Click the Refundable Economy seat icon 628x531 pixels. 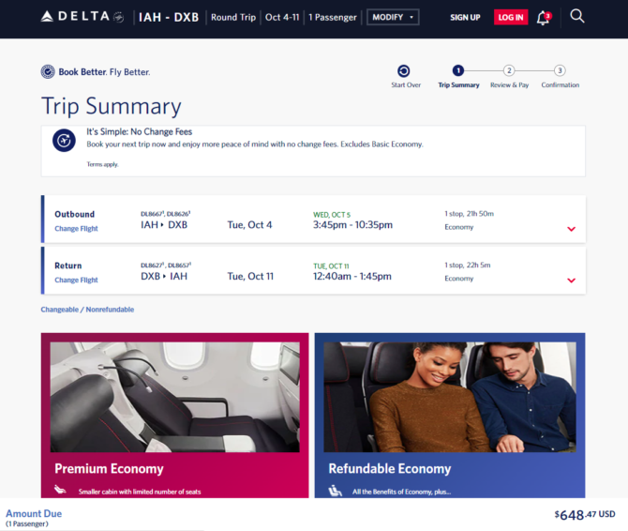pyautogui.click(x=335, y=491)
